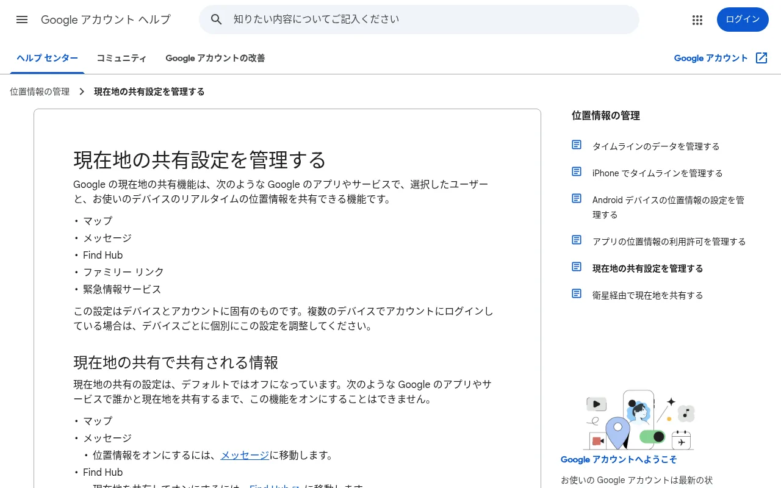This screenshot has height=488, width=781.
Task: Click the search magnifier icon
Action: coord(216,20)
